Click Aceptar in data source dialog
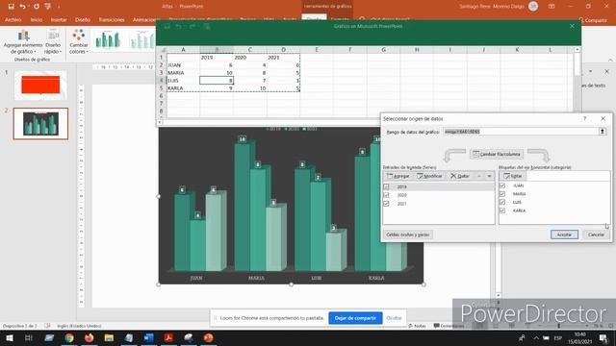 coord(564,235)
